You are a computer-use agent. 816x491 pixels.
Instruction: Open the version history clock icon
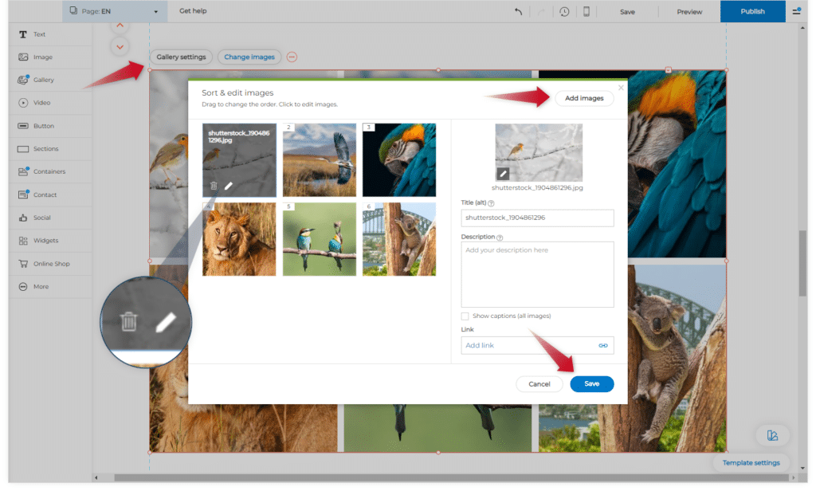pos(564,11)
